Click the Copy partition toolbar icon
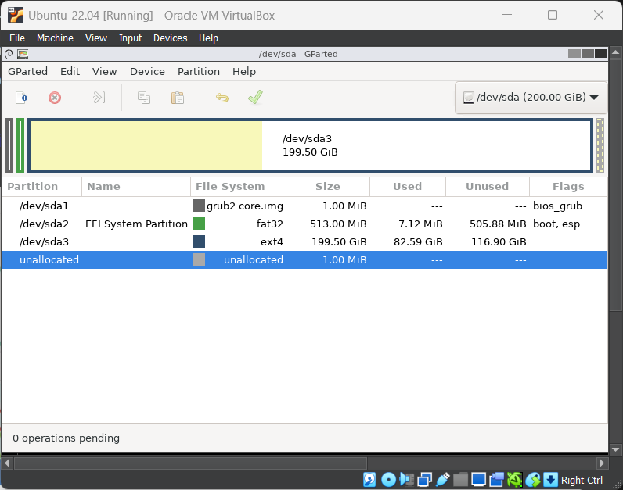Viewport: 623px width, 490px height. [144, 97]
